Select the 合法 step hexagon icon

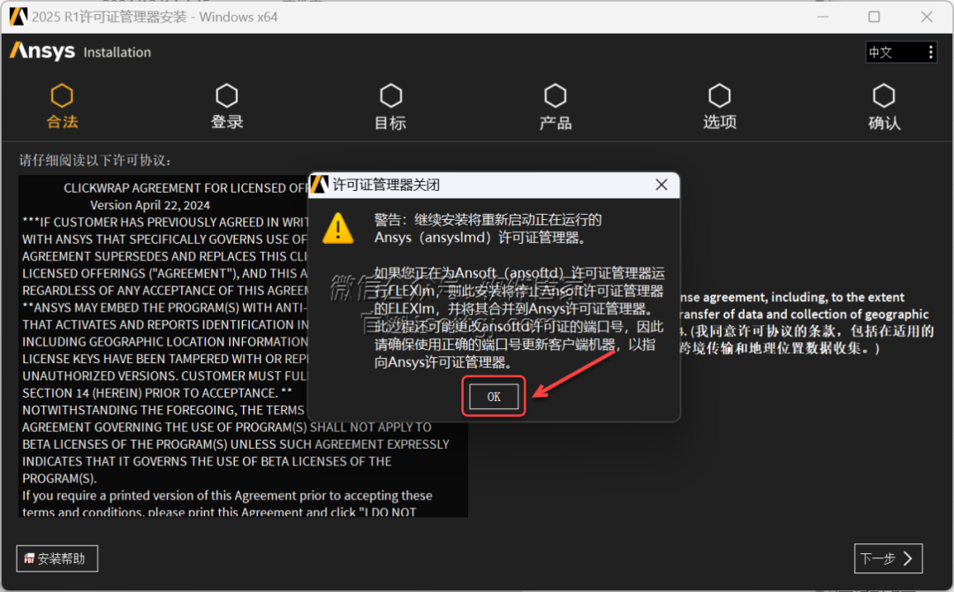(x=62, y=95)
